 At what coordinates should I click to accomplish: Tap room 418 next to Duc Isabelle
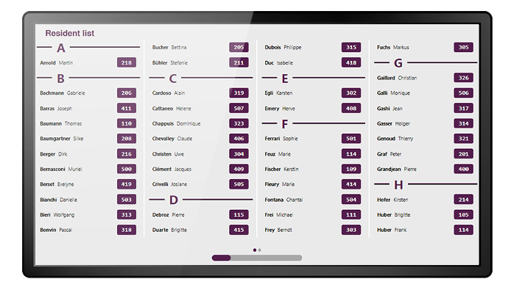tap(351, 62)
